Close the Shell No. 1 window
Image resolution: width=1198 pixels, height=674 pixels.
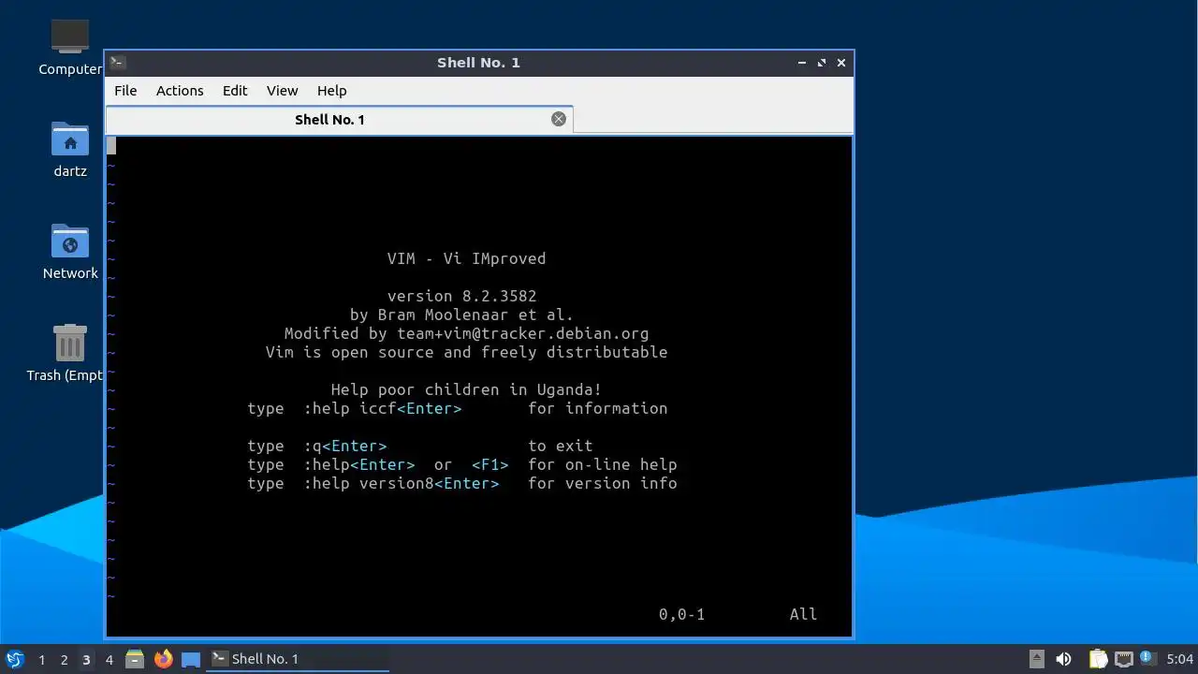(x=841, y=63)
